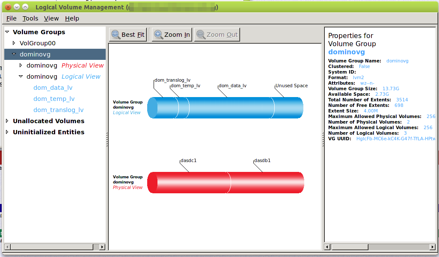Screen dimensions: 439x257
Task: Expand the Uninitialized Entities section
Action: (7, 132)
